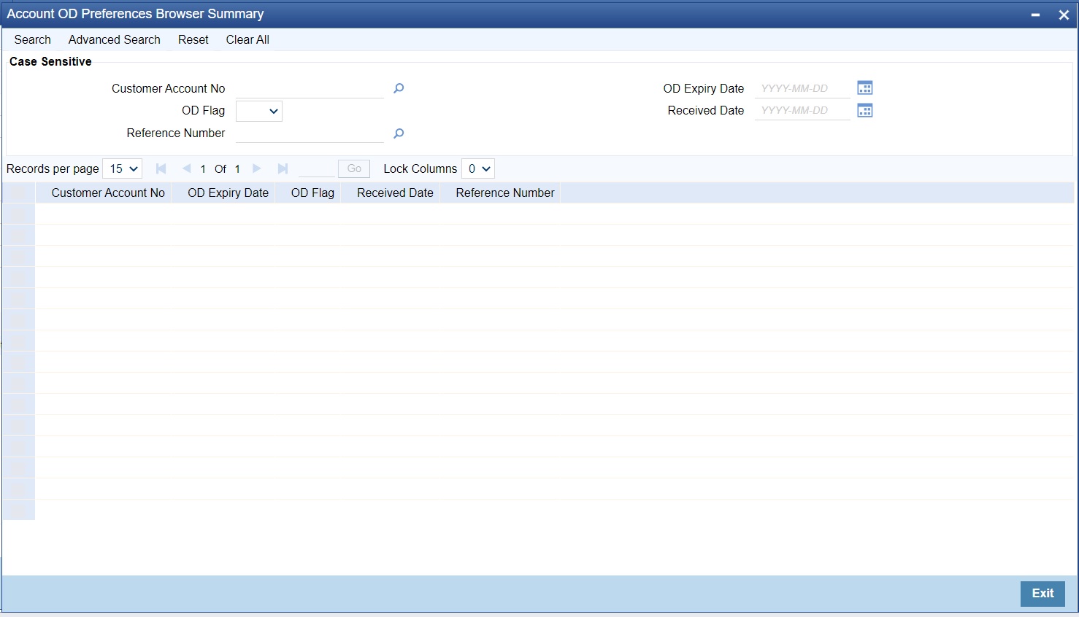Click the Exit button

pos(1042,594)
